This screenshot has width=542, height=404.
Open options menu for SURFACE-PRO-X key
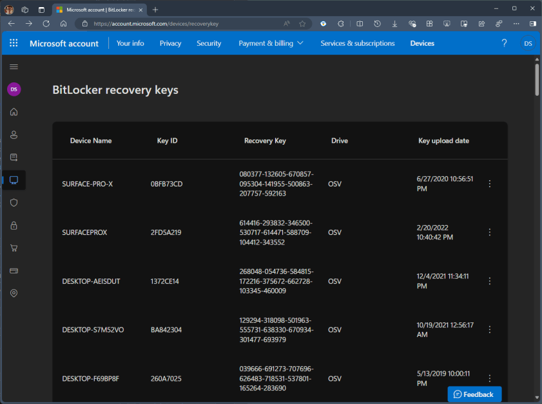tap(489, 183)
